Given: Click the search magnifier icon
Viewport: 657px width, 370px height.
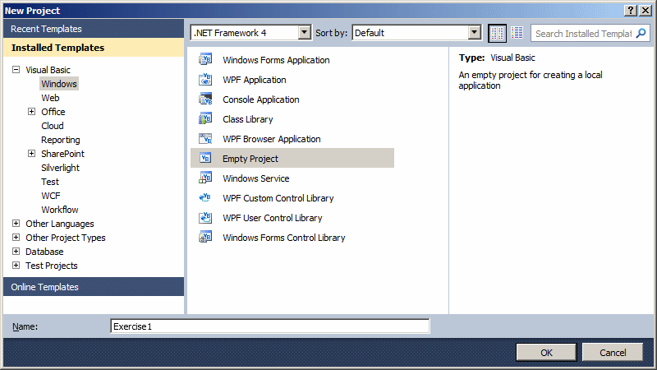Looking at the screenshot, I should click(x=641, y=33).
